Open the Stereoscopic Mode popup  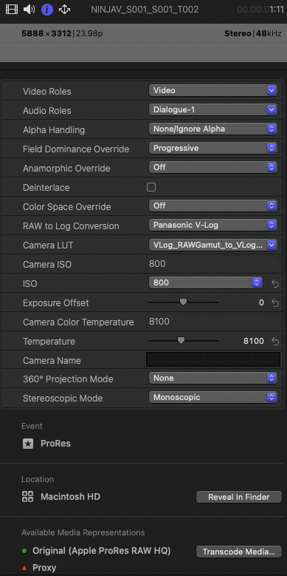213,397
